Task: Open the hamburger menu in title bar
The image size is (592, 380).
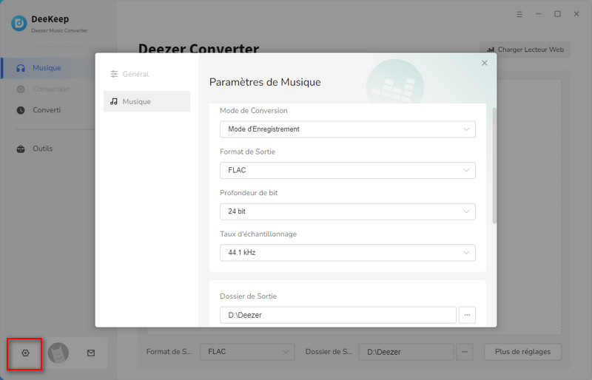Action: [x=519, y=14]
